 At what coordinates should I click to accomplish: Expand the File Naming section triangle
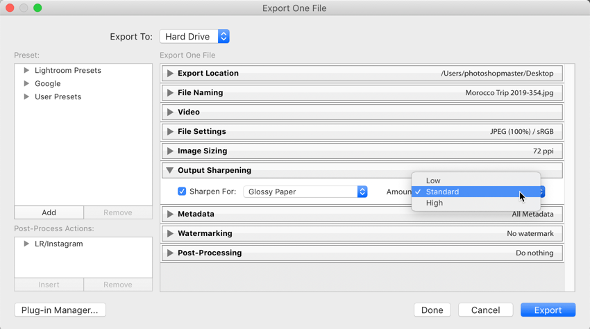click(x=170, y=92)
